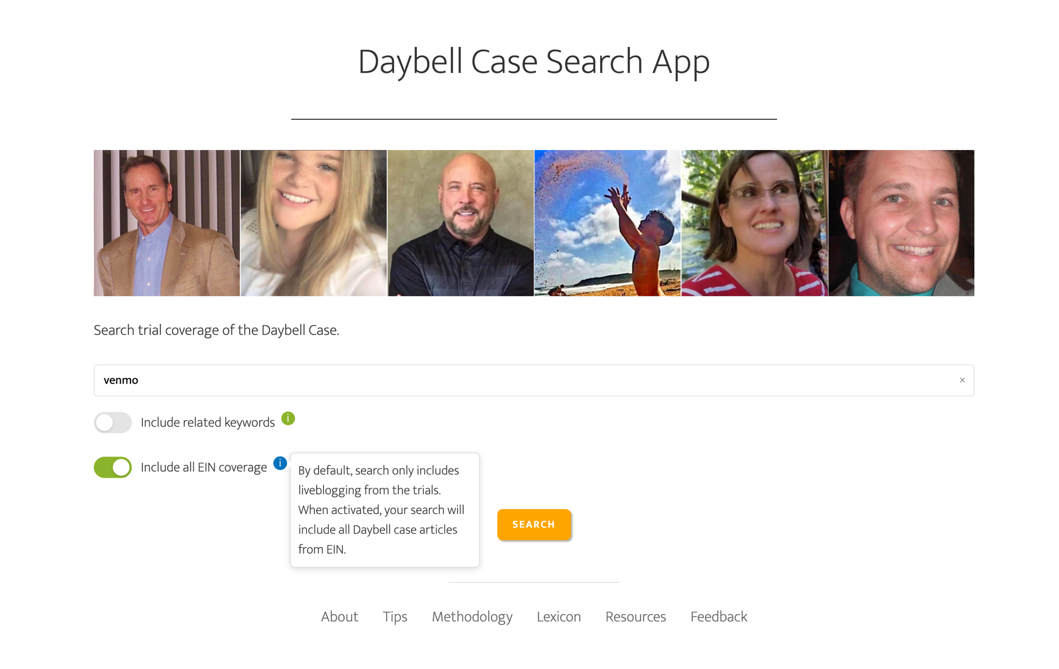Disable the Include all EIN coverage toggle
This screenshot has height=669, width=1059.
113,467
